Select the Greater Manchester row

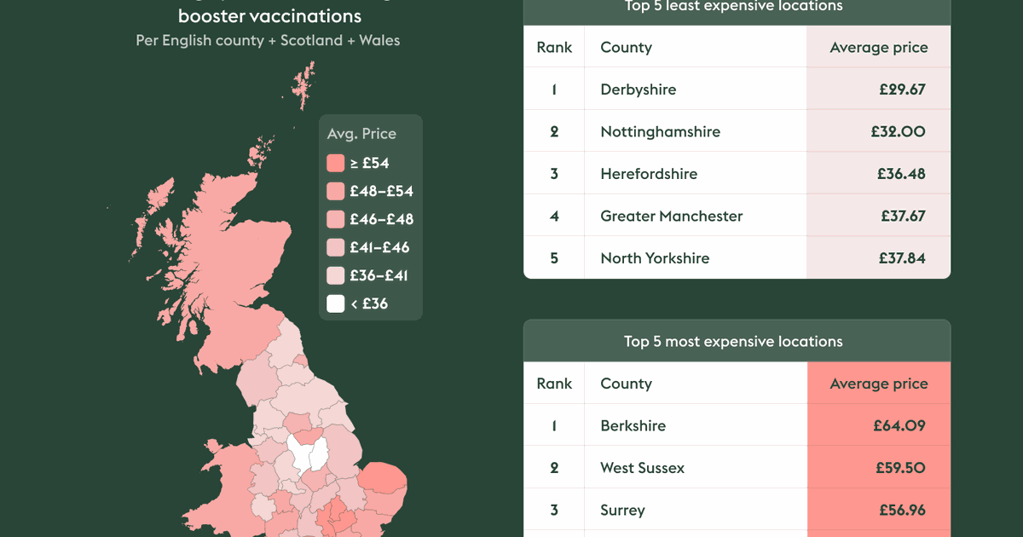[671, 217]
